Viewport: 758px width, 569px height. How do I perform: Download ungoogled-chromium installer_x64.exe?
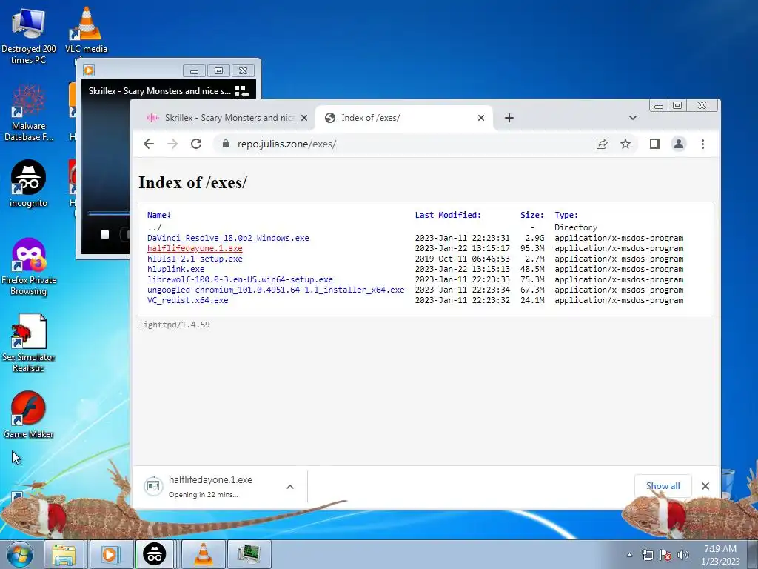(x=276, y=290)
